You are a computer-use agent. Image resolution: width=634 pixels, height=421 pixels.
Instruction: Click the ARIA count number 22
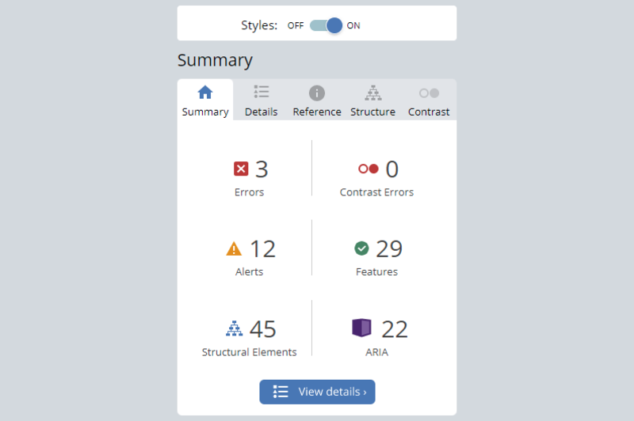coord(395,328)
